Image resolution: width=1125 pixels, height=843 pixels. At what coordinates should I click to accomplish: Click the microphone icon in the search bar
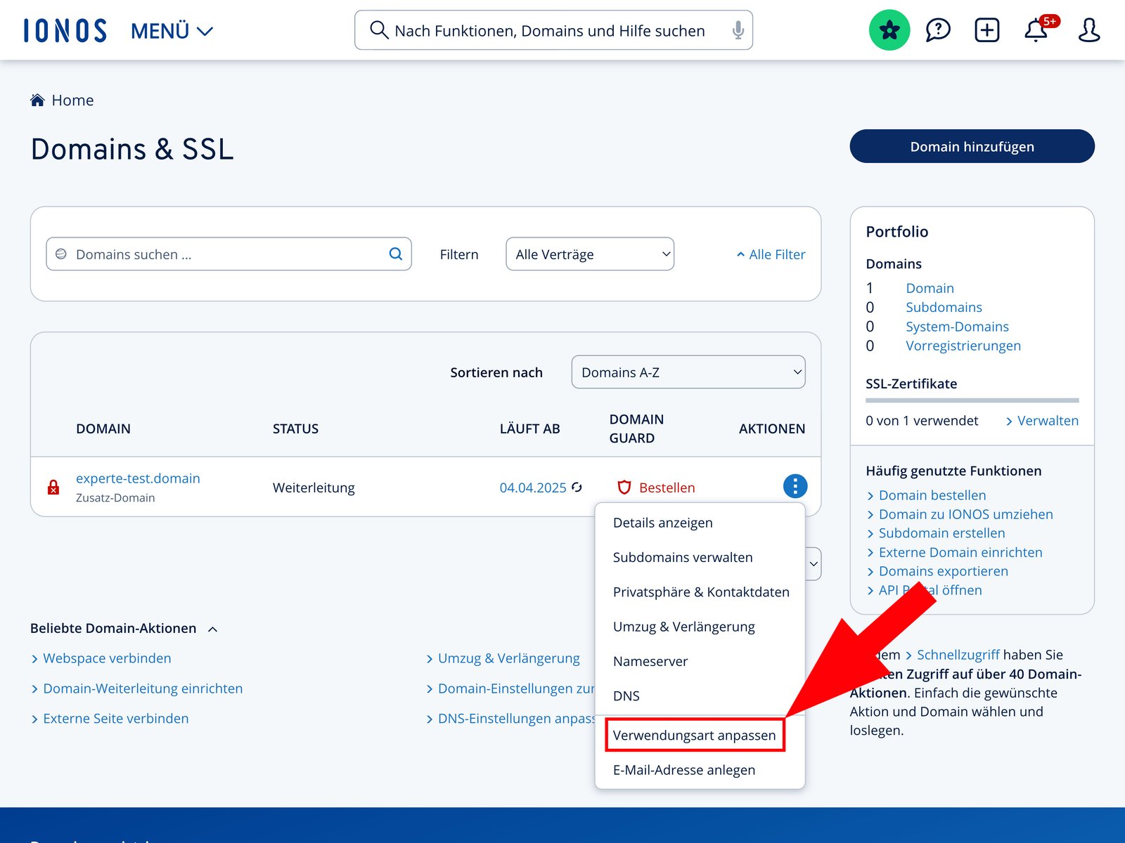pyautogui.click(x=738, y=30)
